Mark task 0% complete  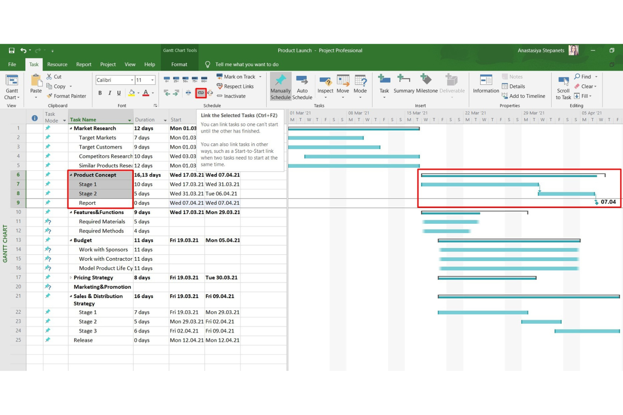click(x=167, y=79)
